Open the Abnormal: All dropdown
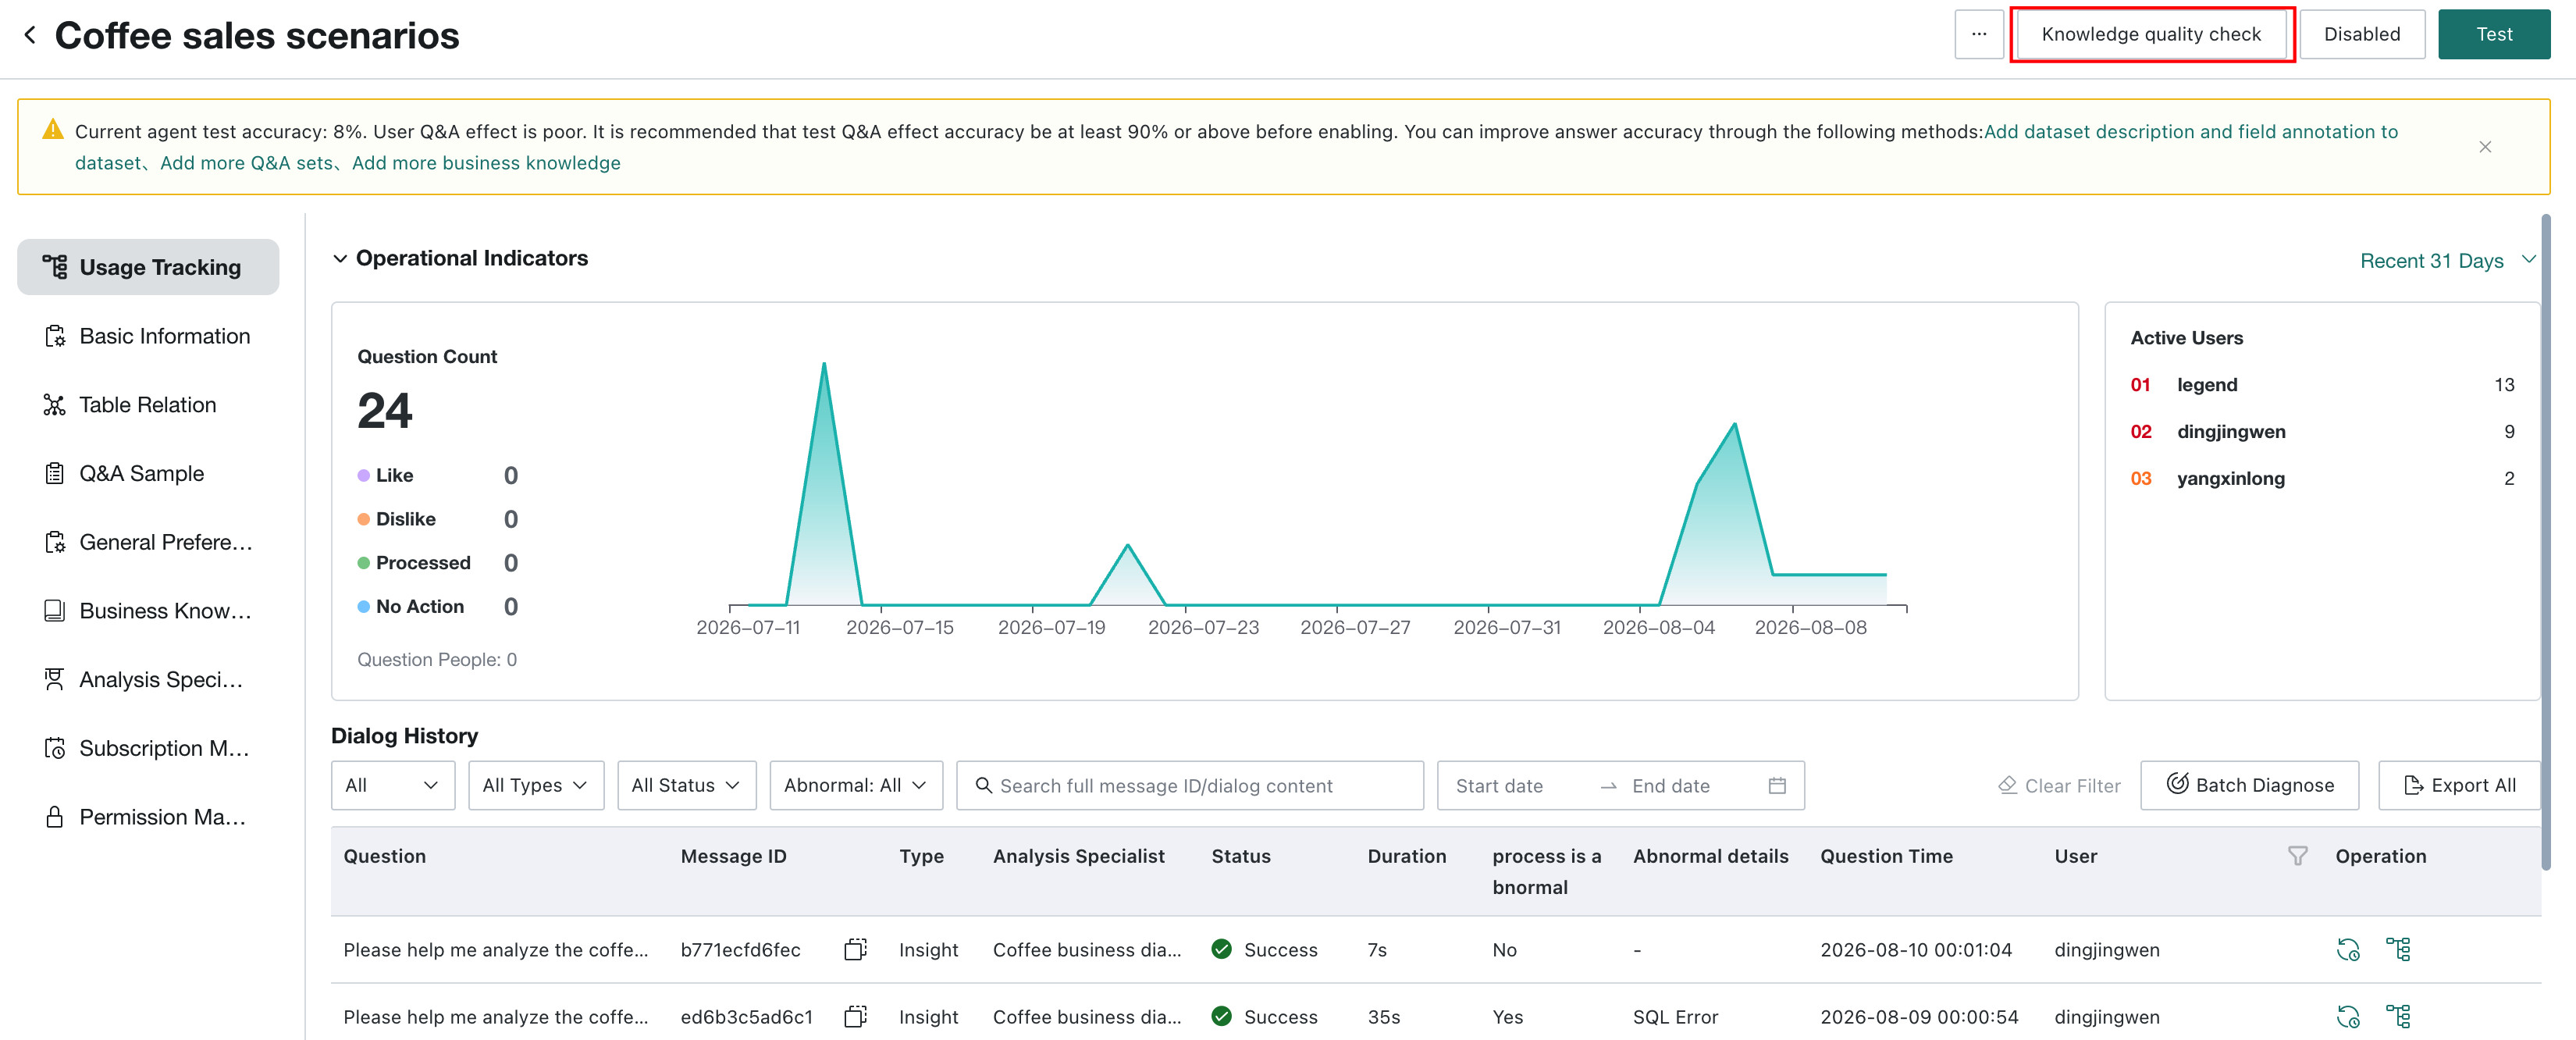 [x=856, y=785]
